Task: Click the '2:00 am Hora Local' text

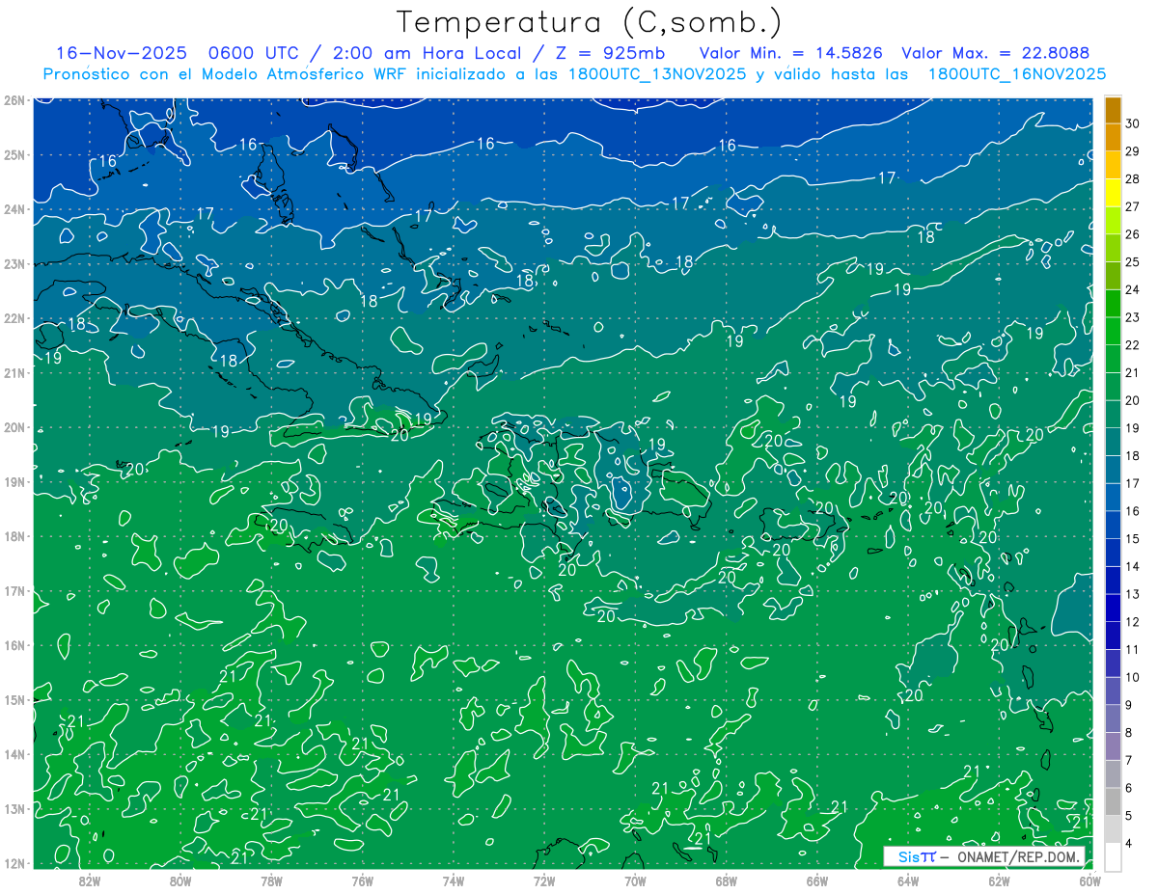Action: tap(427, 53)
